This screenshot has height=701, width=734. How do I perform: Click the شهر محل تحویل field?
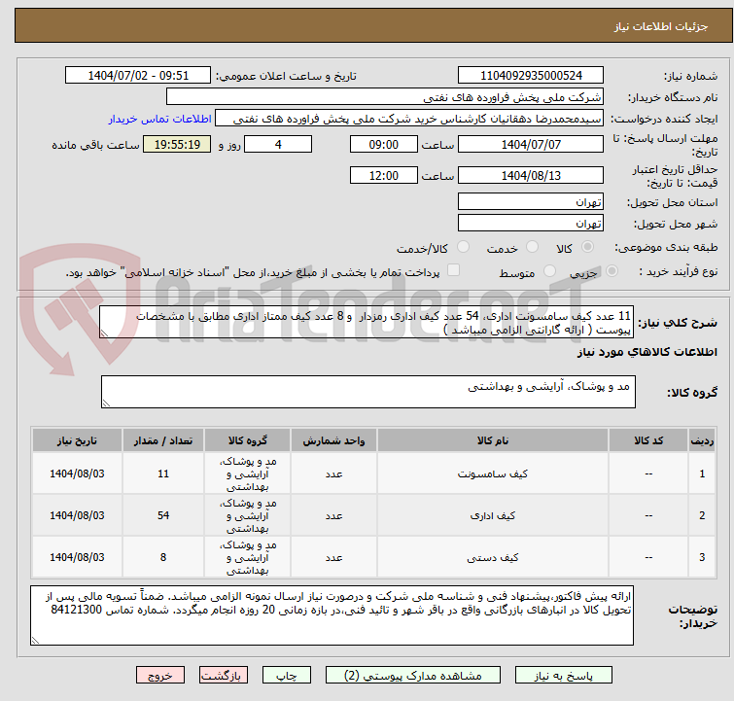531,224
